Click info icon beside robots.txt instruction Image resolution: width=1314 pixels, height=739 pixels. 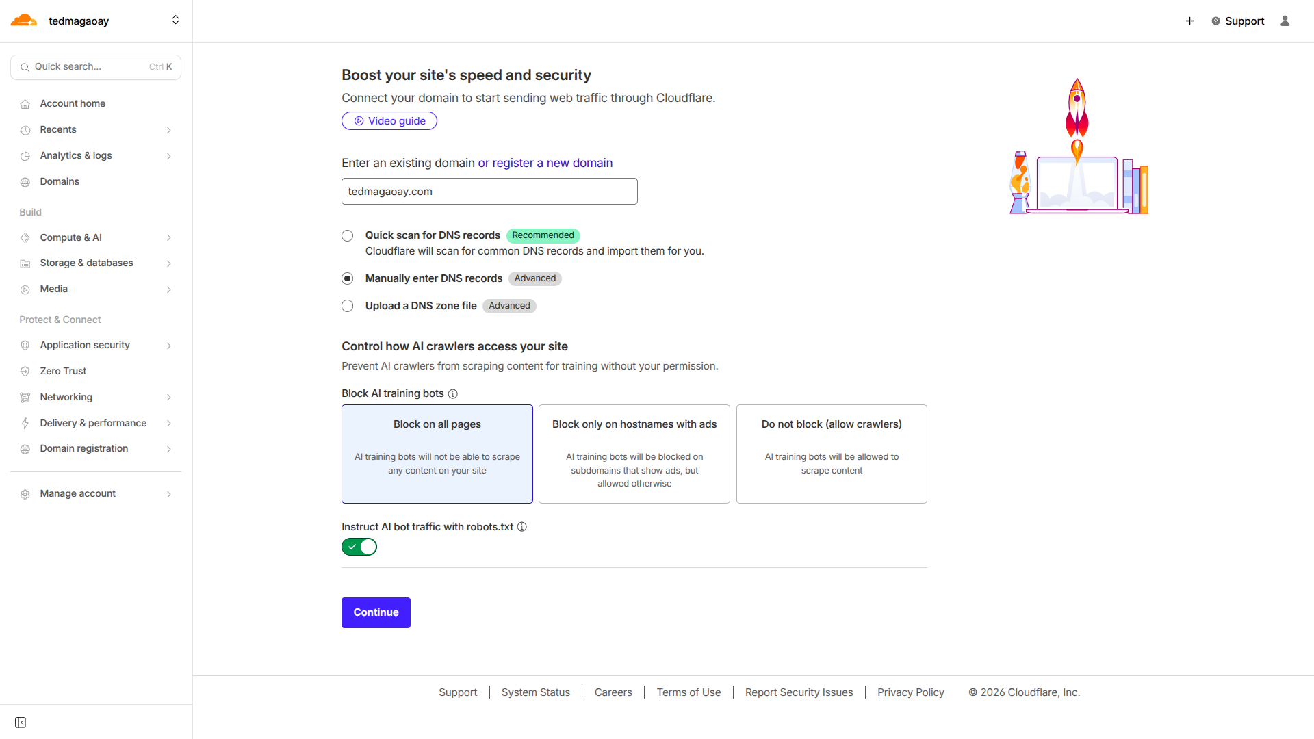point(521,527)
